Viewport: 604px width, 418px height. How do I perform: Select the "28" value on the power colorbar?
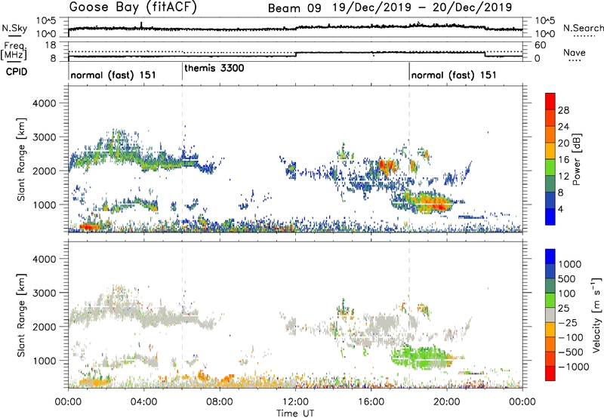563,110
